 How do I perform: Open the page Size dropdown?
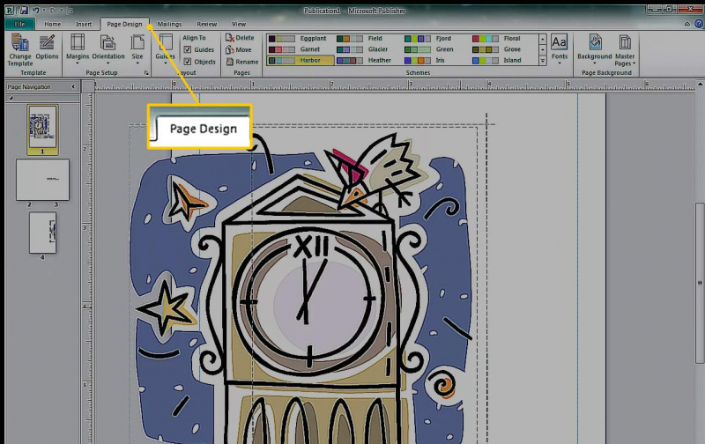137,48
